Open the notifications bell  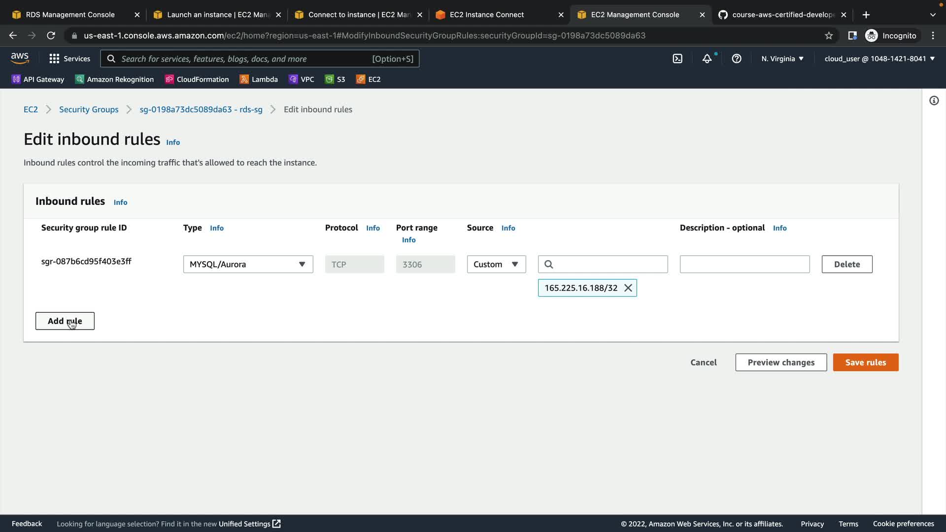(707, 59)
